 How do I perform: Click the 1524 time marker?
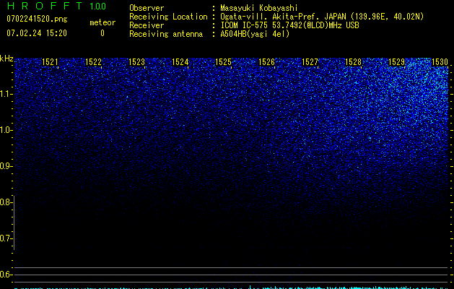pyautogui.click(x=180, y=62)
